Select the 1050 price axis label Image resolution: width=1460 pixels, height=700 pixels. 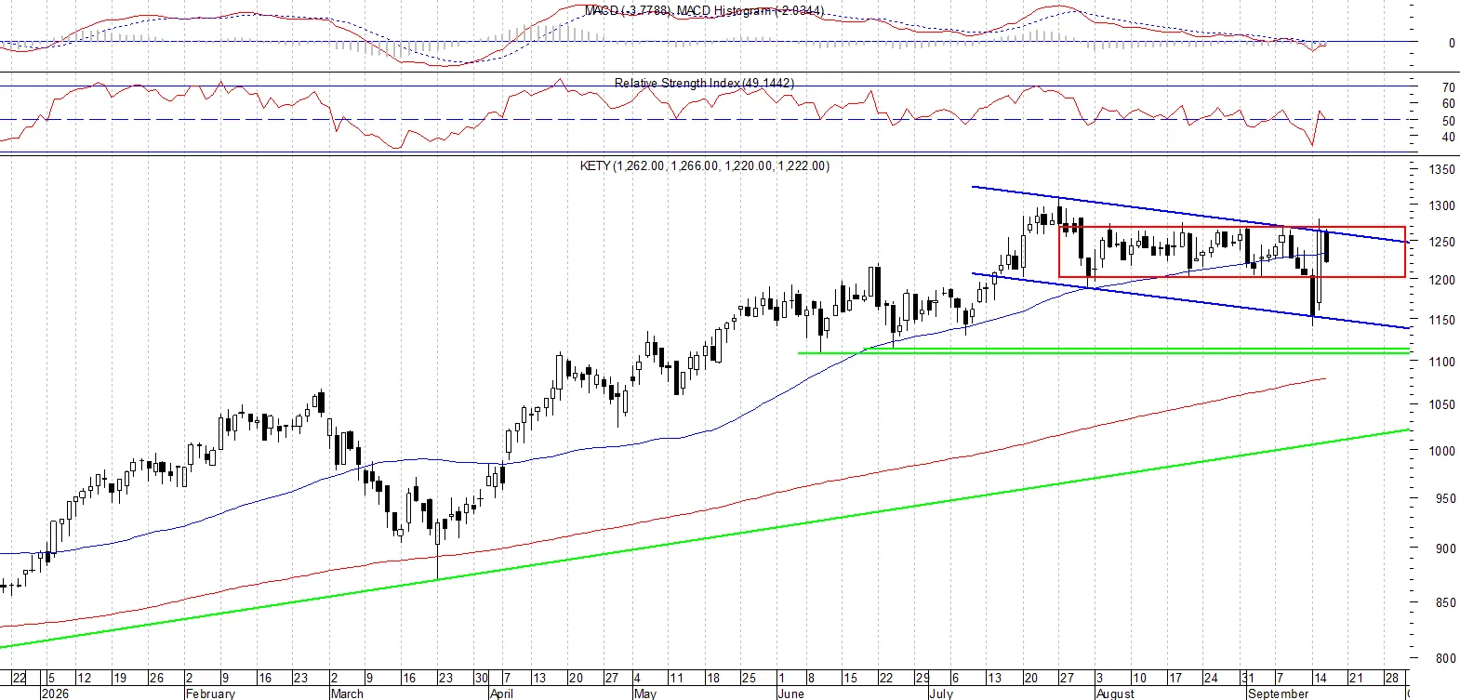pyautogui.click(x=1442, y=405)
